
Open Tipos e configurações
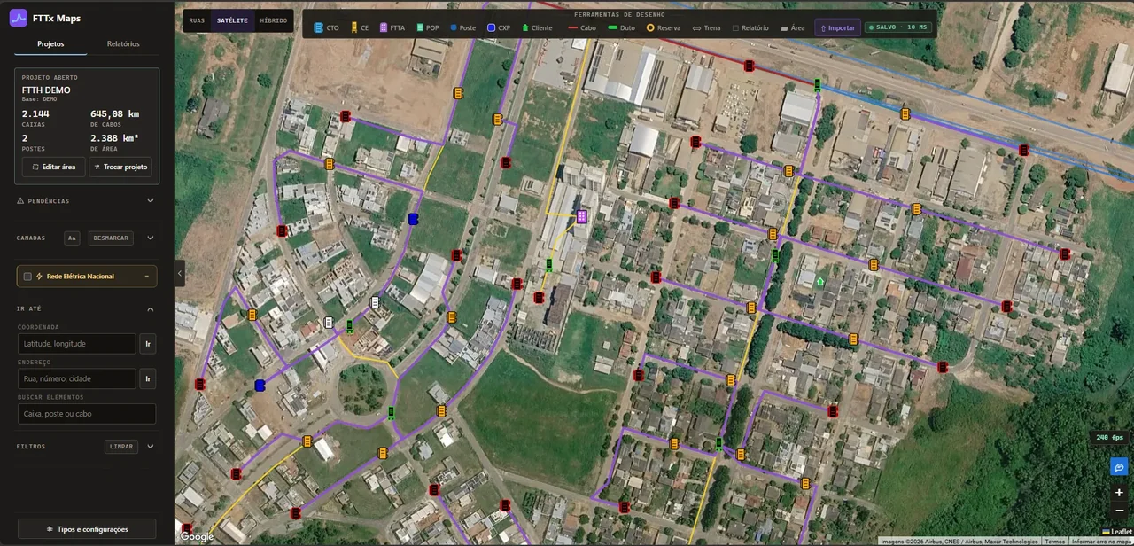coord(87,529)
